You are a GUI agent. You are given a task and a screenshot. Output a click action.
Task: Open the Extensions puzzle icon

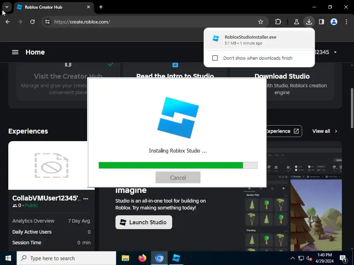[x=278, y=22]
